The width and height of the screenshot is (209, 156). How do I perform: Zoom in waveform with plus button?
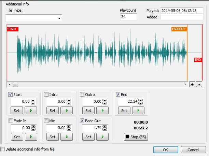click(x=192, y=84)
